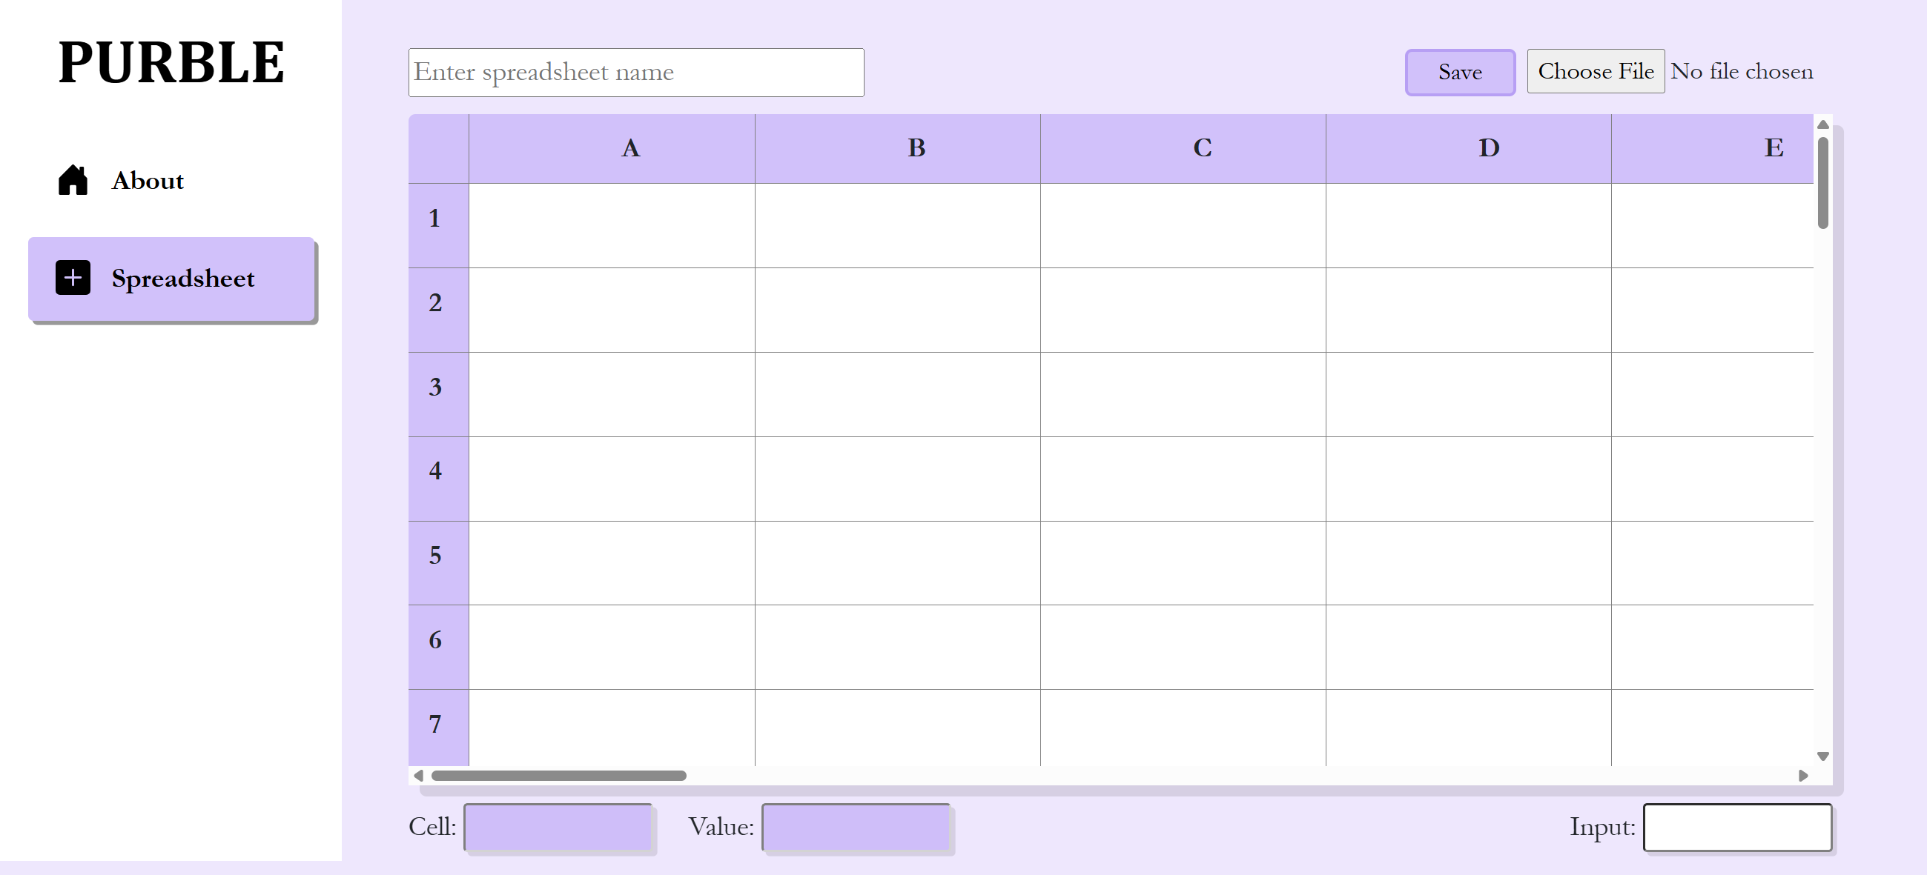This screenshot has width=1927, height=875.
Task: Click the Value display box
Action: [x=856, y=827]
